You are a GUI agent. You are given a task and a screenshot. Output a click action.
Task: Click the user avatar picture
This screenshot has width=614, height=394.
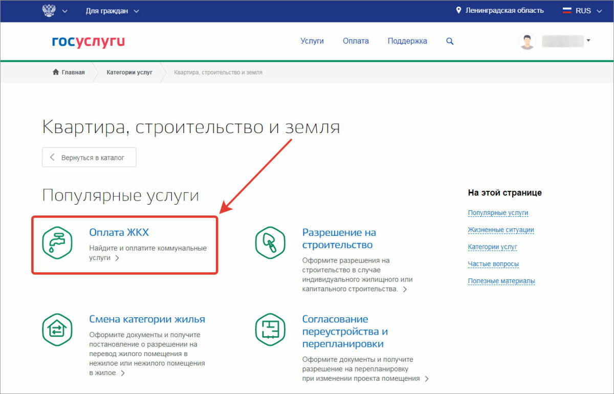tap(527, 41)
